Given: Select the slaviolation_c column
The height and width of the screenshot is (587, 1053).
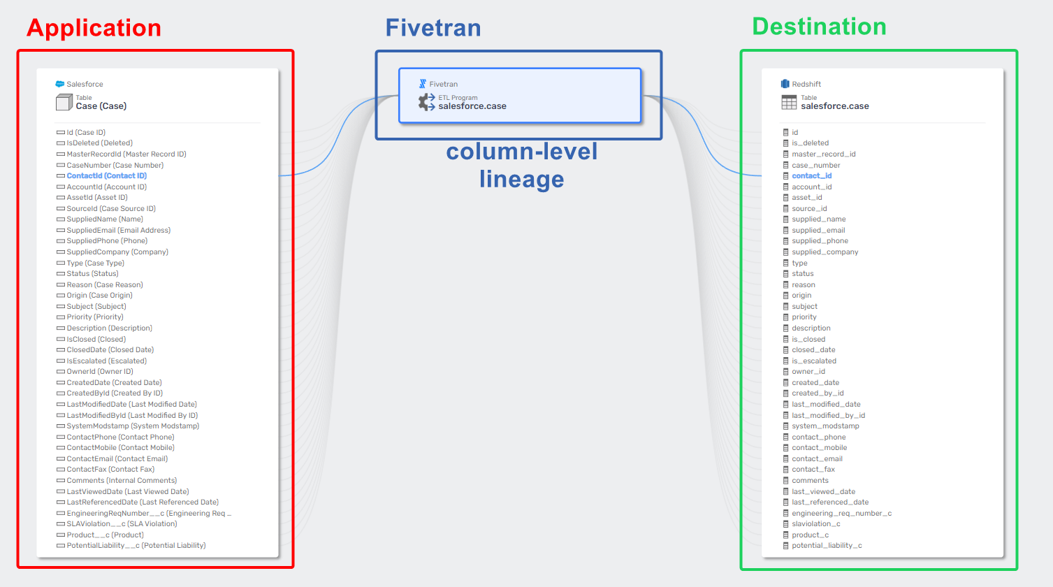Looking at the screenshot, I should [x=816, y=524].
